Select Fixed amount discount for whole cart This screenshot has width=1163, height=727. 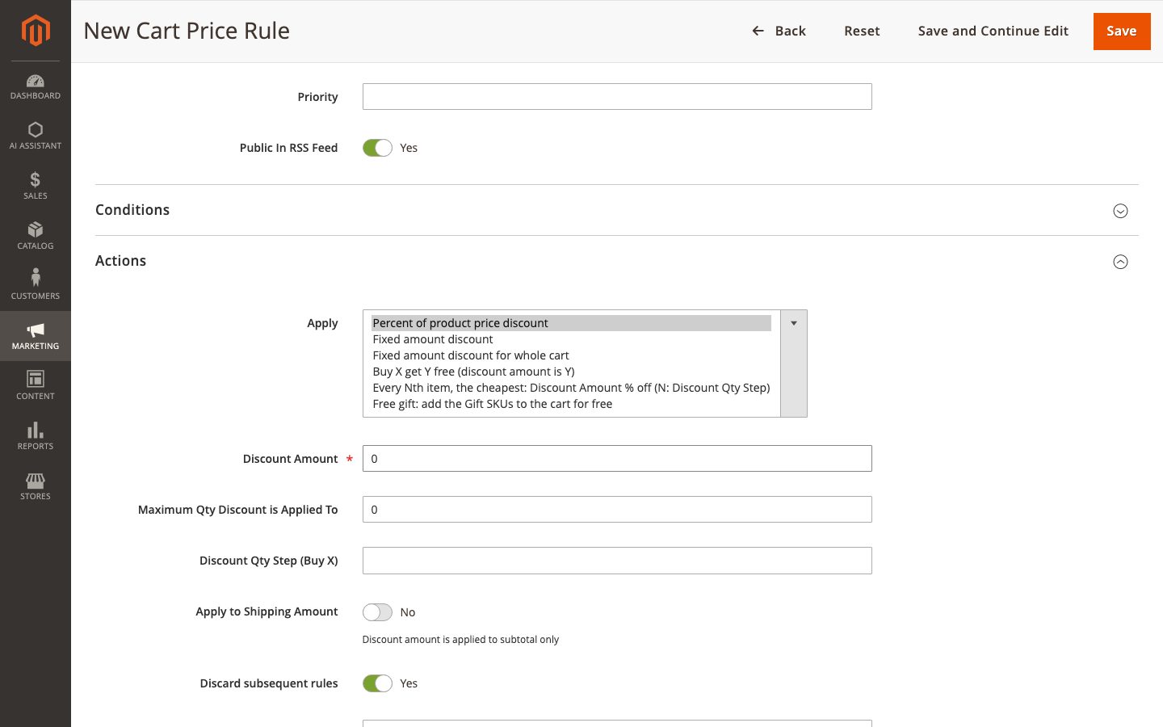coord(571,355)
